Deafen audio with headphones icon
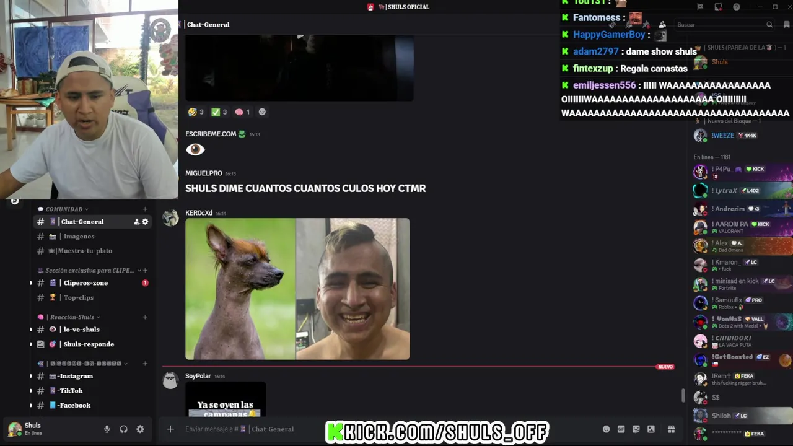This screenshot has width=793, height=446. point(123,429)
